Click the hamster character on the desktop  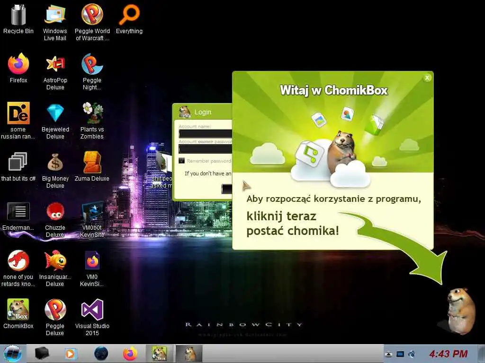tap(460, 311)
